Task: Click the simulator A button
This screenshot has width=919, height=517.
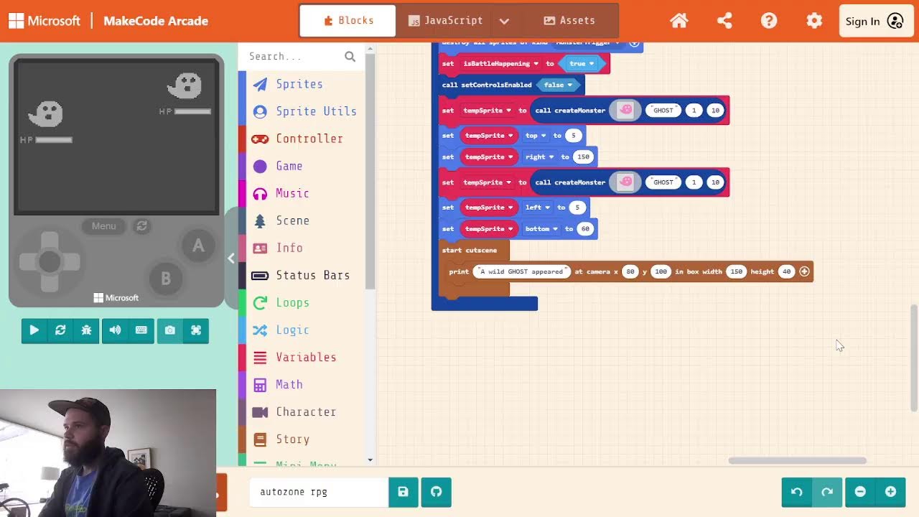Action: (x=198, y=246)
